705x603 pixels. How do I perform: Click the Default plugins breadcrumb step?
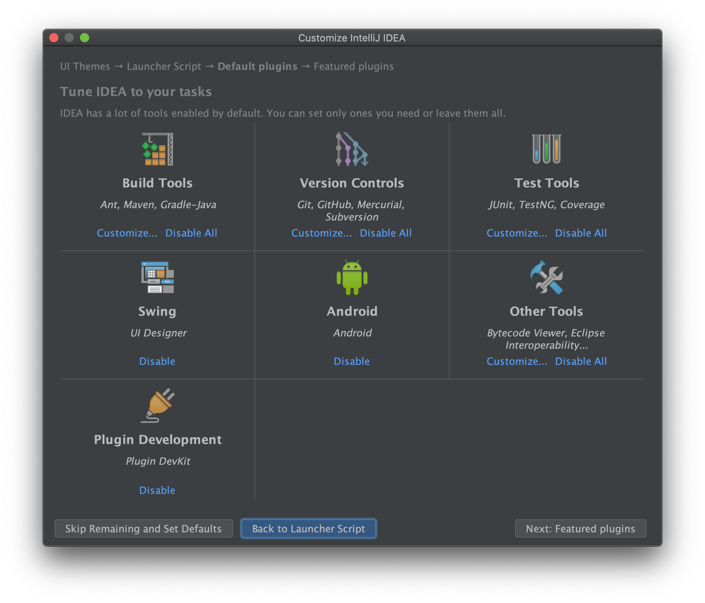click(x=258, y=66)
